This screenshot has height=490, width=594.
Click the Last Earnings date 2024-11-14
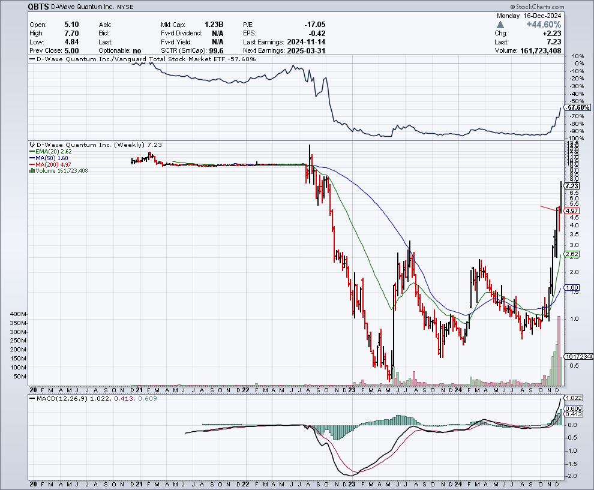[x=306, y=42]
